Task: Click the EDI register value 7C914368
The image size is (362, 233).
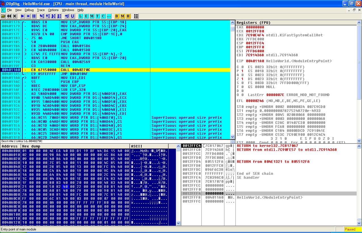Action: click(x=255, y=55)
